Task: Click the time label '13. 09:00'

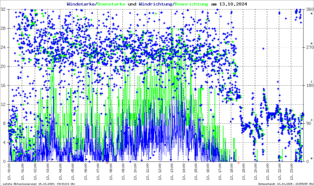Action: tap(123, 172)
